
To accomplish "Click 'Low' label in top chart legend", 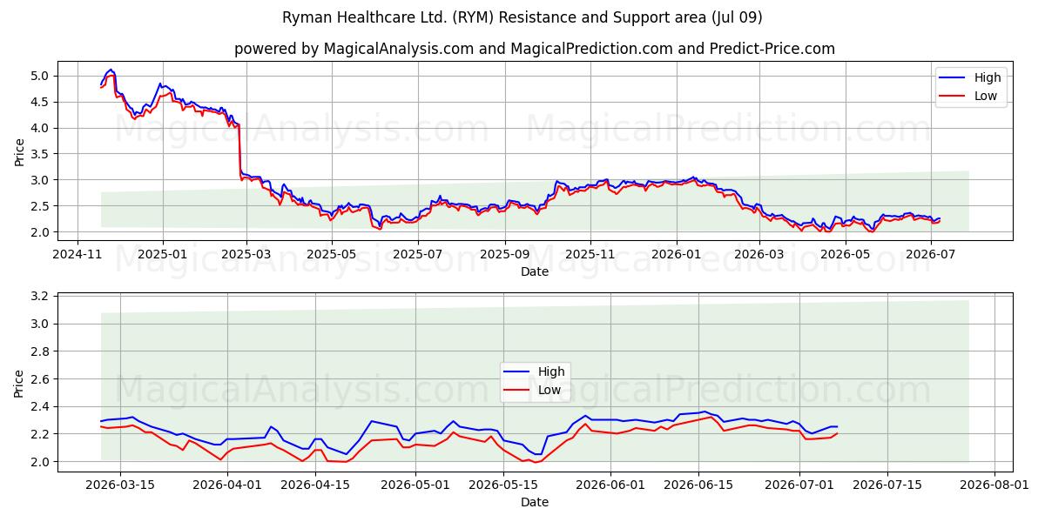I will [986, 96].
